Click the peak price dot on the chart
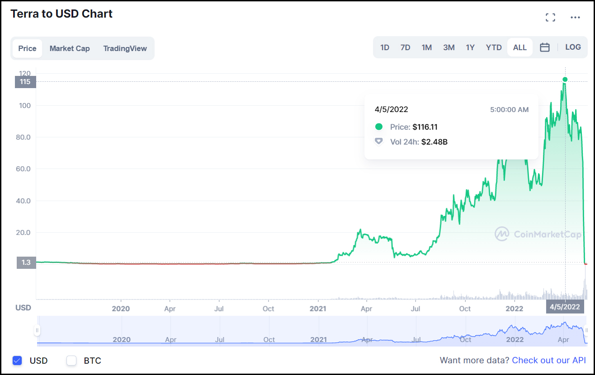 pos(565,79)
